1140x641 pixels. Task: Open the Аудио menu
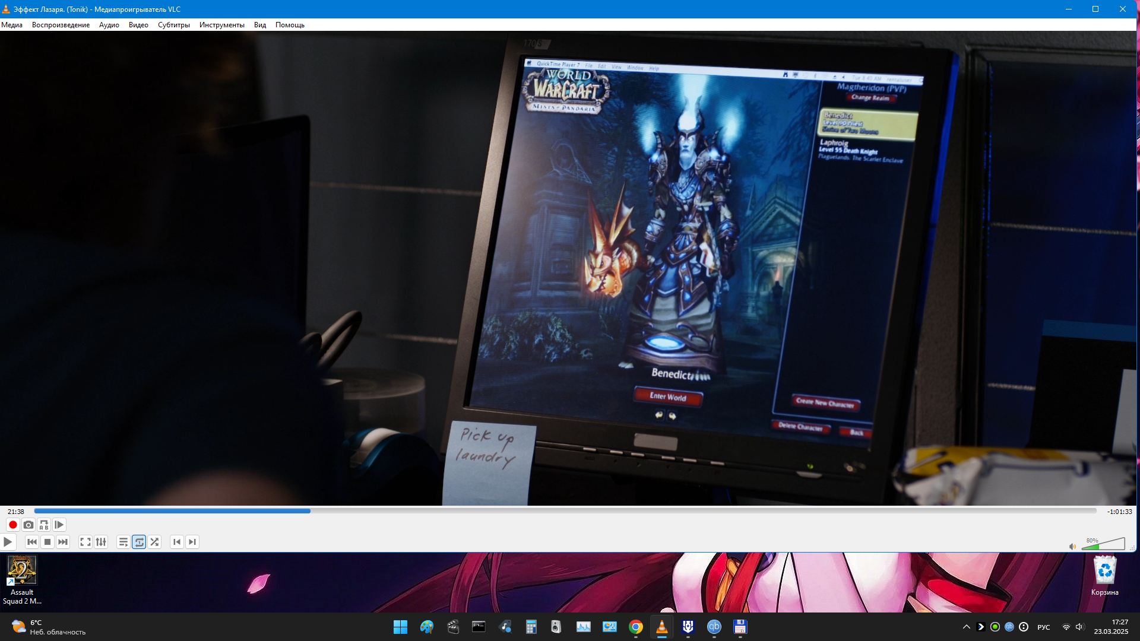[x=109, y=25]
